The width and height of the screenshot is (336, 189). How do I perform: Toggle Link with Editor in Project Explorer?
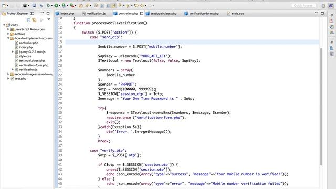(34, 20)
